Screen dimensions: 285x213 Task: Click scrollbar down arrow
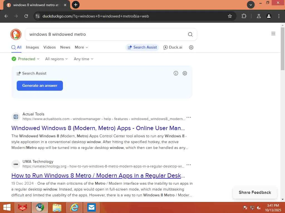point(282,199)
